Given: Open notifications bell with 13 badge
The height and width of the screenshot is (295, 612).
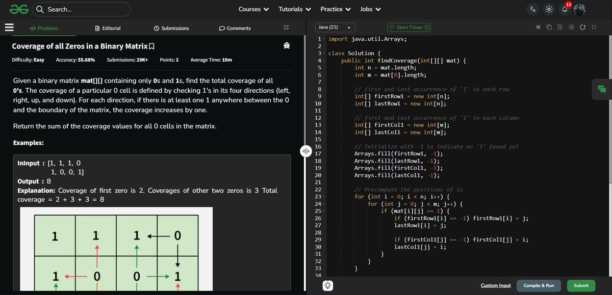Looking at the screenshot, I should 565,9.
